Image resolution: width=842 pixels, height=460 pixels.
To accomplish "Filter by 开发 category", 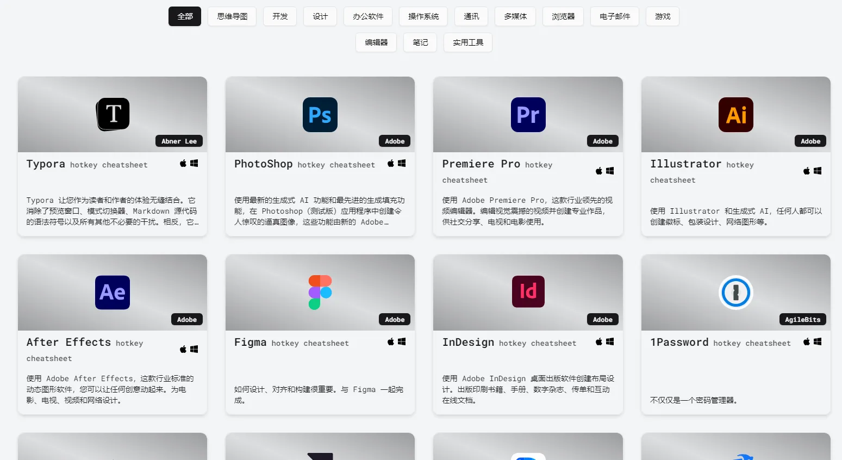I will click(280, 16).
